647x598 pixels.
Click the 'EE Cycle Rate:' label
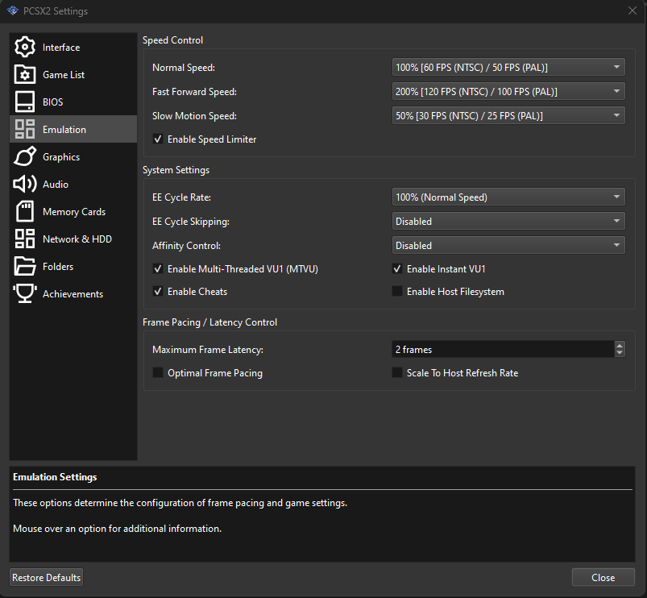[181, 197]
